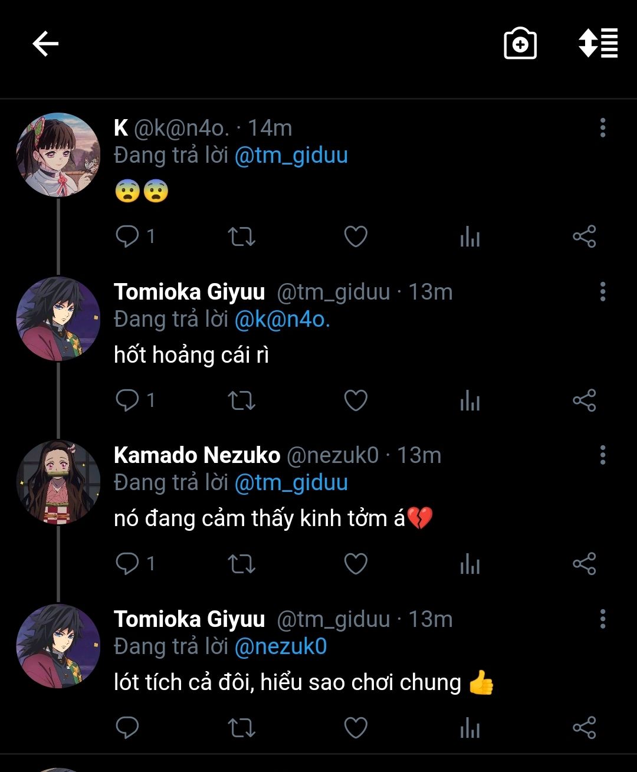Tap the sort replies icon

[598, 43]
